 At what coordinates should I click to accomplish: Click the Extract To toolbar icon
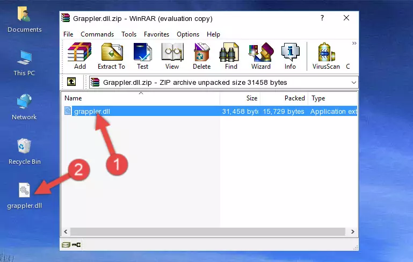(x=111, y=56)
